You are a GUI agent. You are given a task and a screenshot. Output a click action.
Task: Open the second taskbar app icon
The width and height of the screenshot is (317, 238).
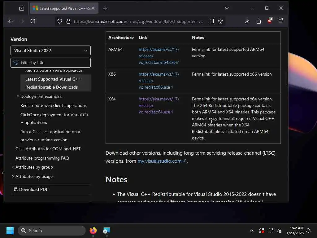coord(106,231)
